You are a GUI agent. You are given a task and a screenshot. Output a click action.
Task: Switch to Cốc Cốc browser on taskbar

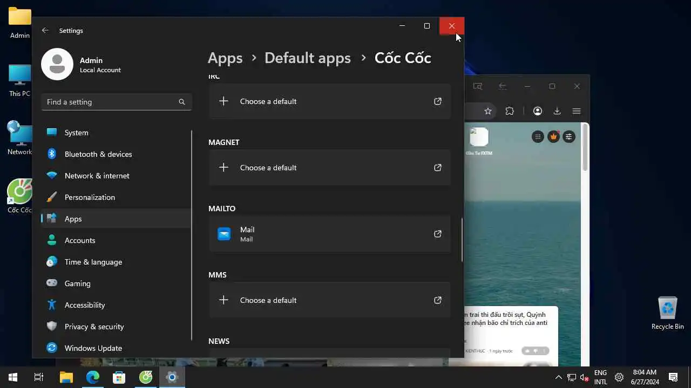pyautogui.click(x=146, y=377)
